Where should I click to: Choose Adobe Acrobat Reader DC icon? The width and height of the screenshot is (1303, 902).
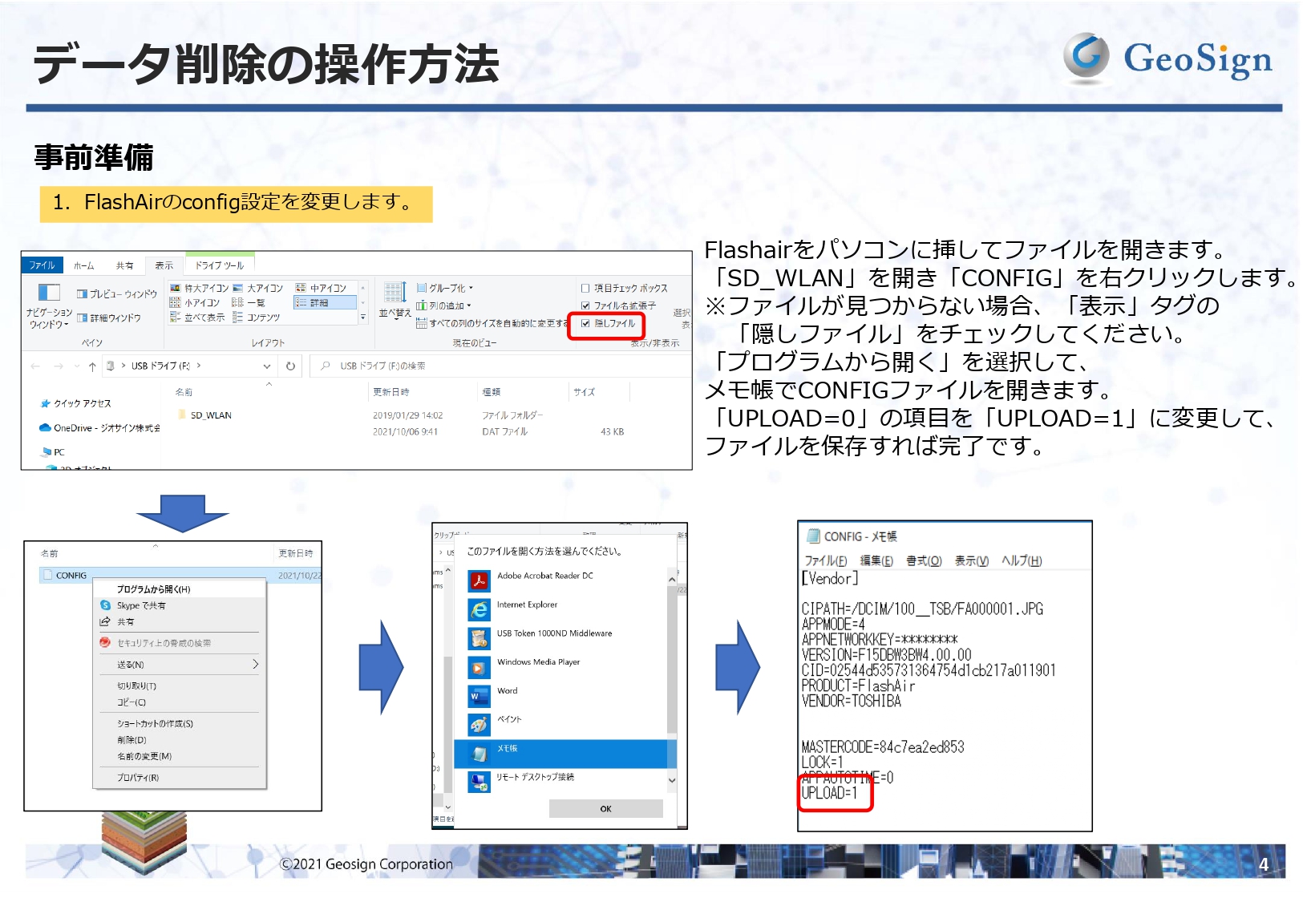click(x=479, y=581)
